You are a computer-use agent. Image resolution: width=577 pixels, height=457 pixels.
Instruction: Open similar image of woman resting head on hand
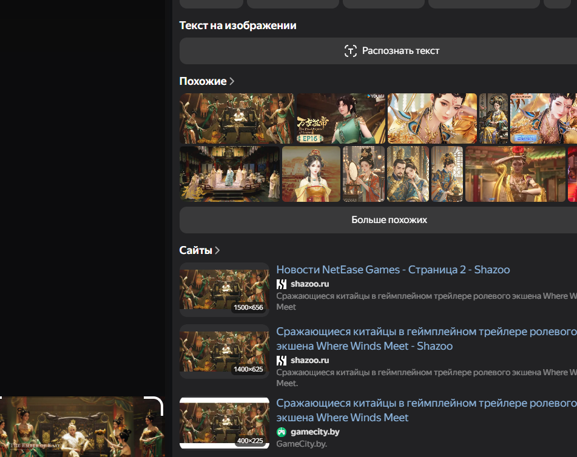tap(432, 118)
